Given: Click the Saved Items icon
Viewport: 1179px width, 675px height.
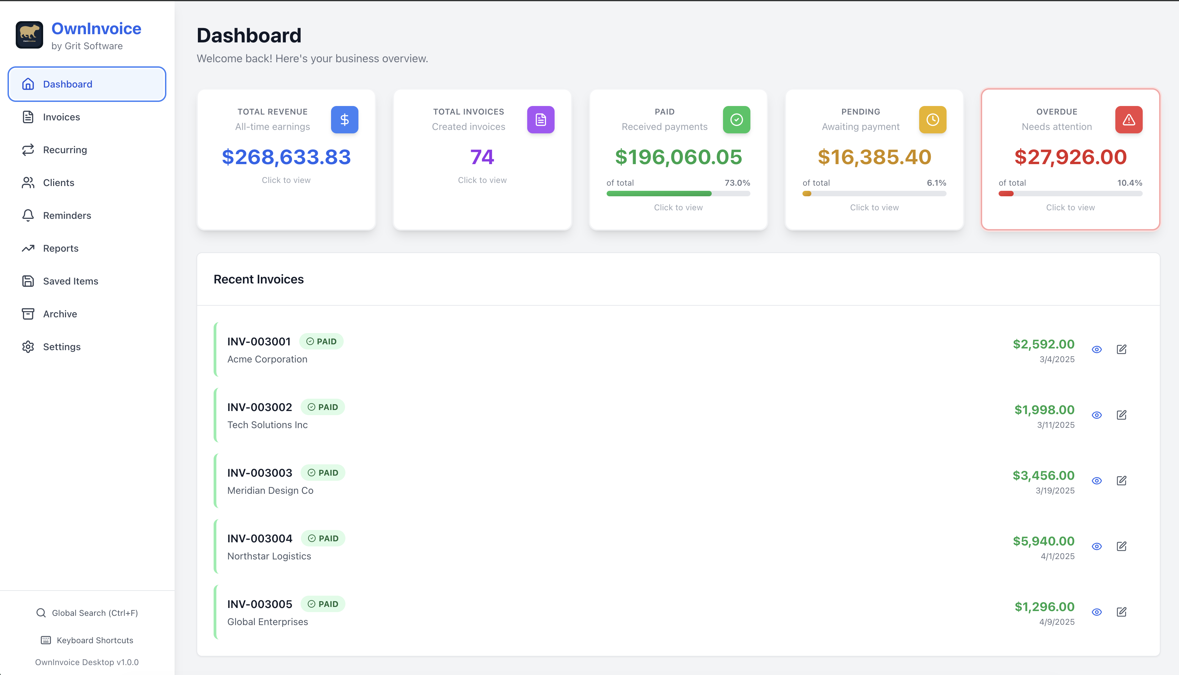Looking at the screenshot, I should click(x=28, y=281).
